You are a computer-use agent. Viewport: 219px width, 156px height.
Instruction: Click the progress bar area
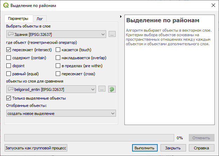[x=89, y=138]
